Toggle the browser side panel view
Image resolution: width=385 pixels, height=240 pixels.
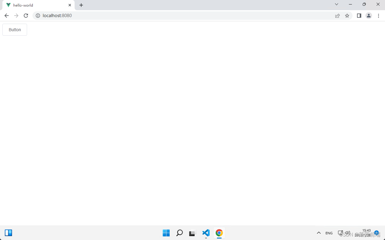[359, 16]
